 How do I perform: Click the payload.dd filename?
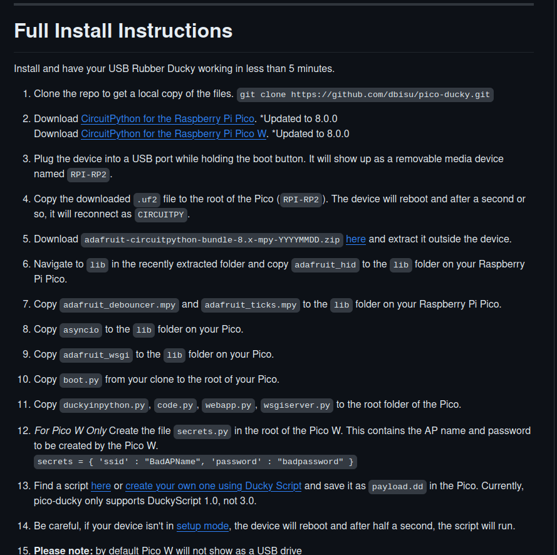pyautogui.click(x=397, y=486)
